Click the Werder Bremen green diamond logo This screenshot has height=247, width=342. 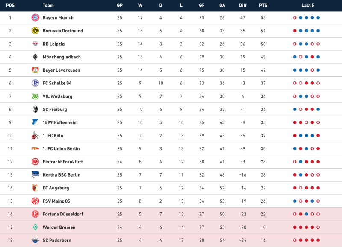[35, 227]
